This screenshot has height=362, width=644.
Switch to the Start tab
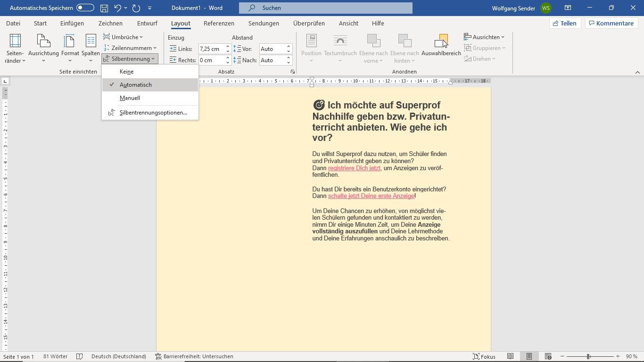point(40,23)
